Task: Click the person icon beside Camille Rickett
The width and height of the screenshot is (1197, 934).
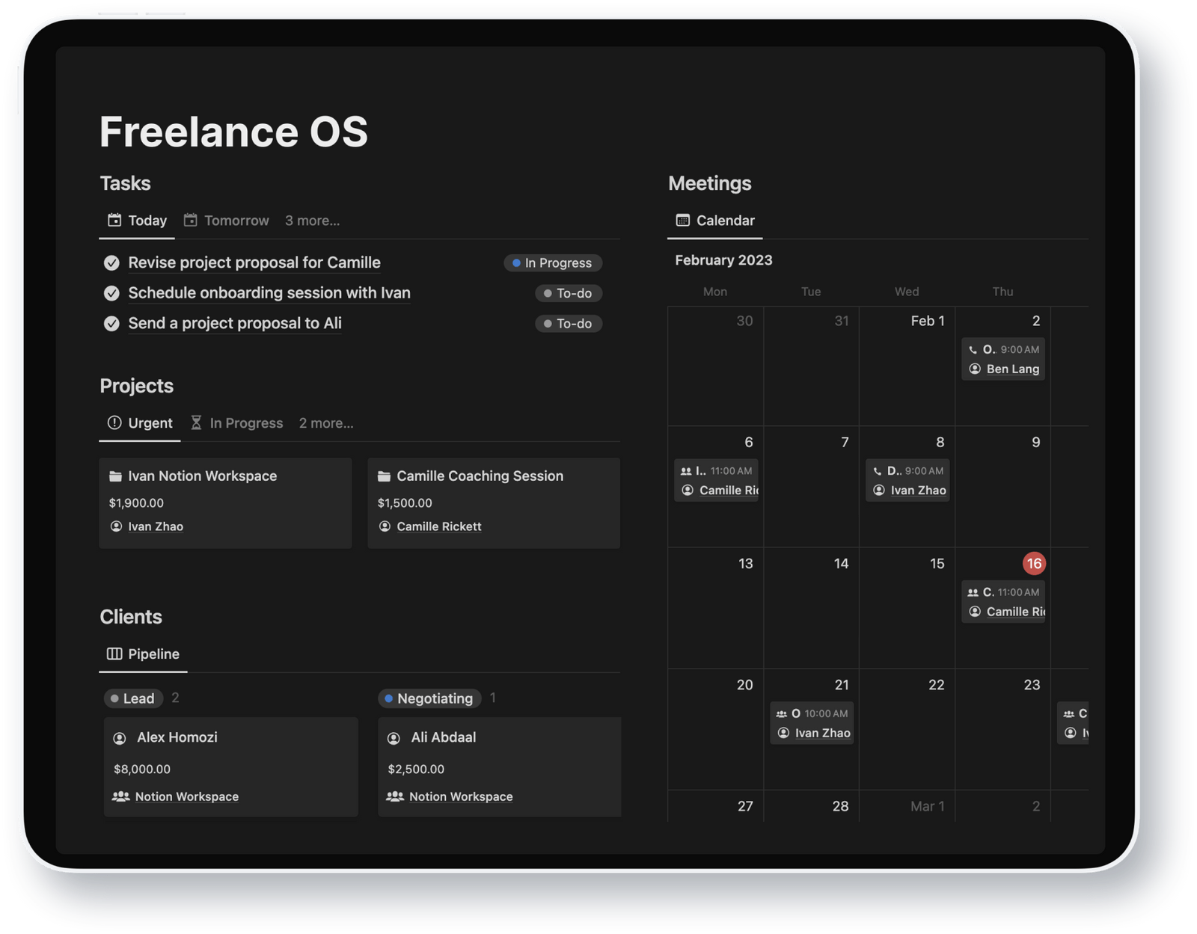Action: pyautogui.click(x=385, y=526)
